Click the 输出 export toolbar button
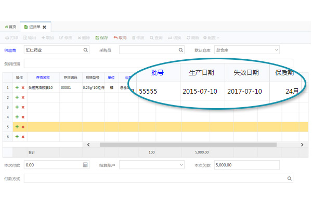The width and height of the screenshot is (312, 208). [x=30, y=37]
